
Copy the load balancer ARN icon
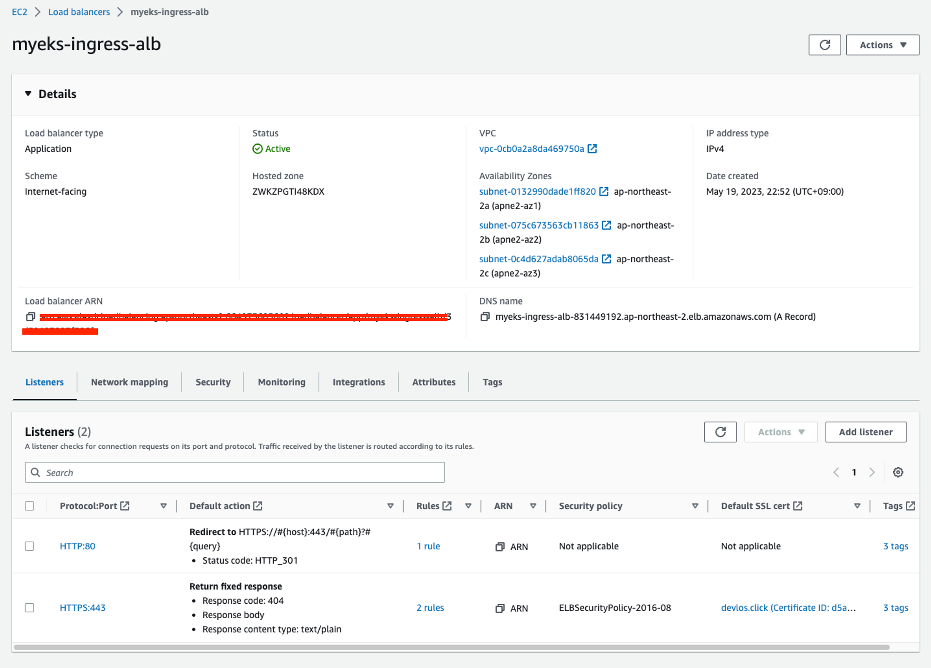click(30, 317)
